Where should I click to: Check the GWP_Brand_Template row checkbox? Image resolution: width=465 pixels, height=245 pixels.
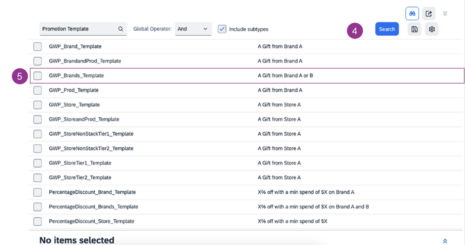pos(38,47)
